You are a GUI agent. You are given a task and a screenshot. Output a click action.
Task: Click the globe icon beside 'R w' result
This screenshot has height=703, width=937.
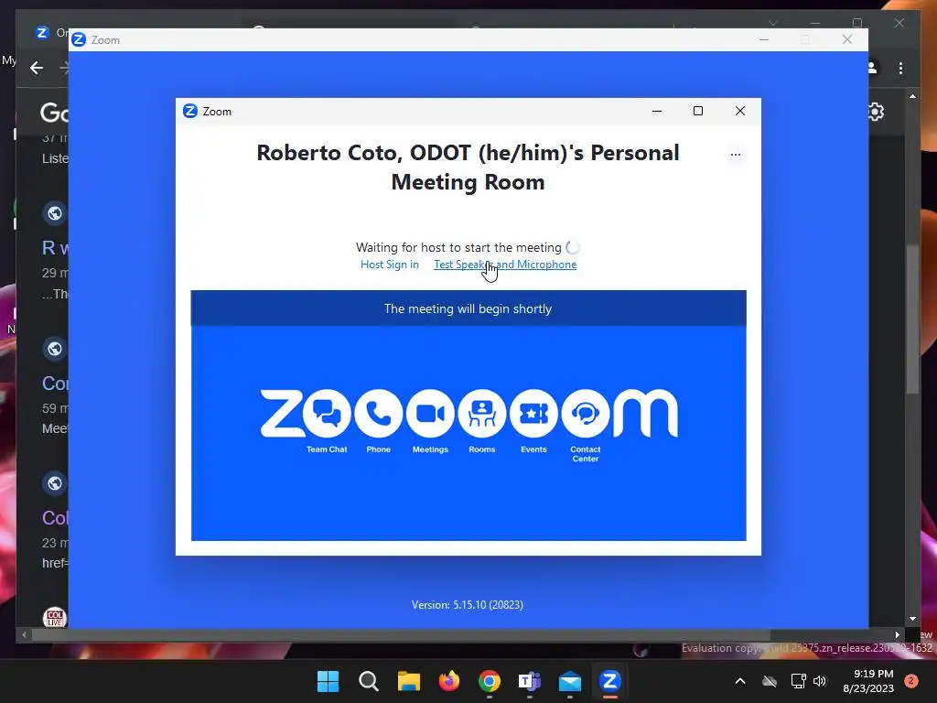pyautogui.click(x=54, y=212)
